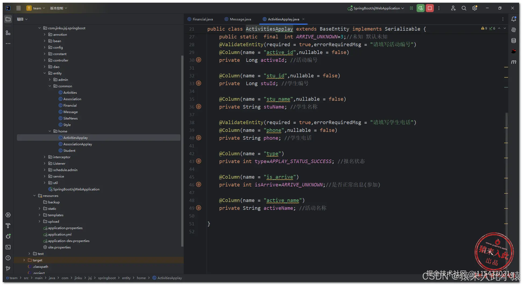Open the Structure tool window icon
The image size is (522, 285).
(8, 33)
